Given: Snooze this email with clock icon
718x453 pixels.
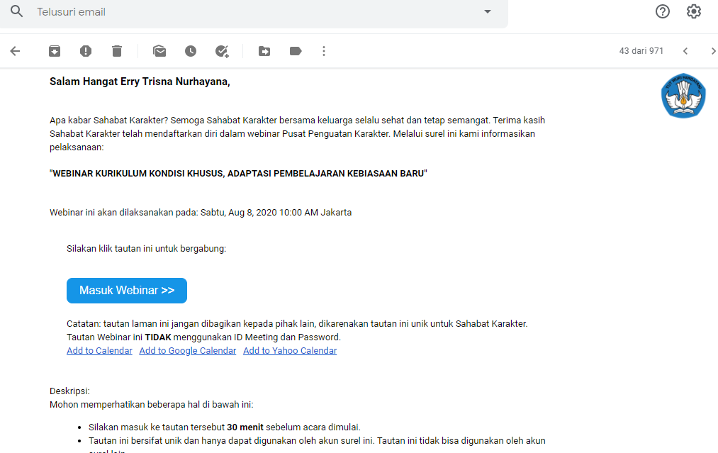Looking at the screenshot, I should [191, 51].
